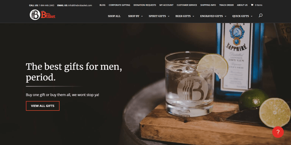Click the Bro Basket logo
The image size is (291, 145).
click(x=43, y=15)
